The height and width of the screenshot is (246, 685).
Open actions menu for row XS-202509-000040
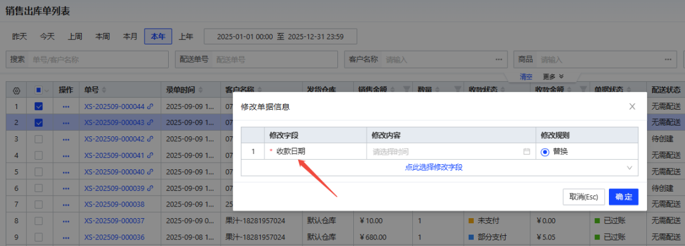[66, 172]
